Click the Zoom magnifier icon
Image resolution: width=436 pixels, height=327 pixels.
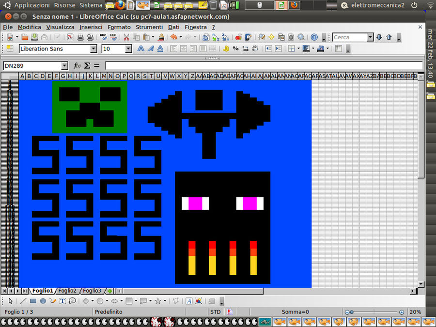301,37
